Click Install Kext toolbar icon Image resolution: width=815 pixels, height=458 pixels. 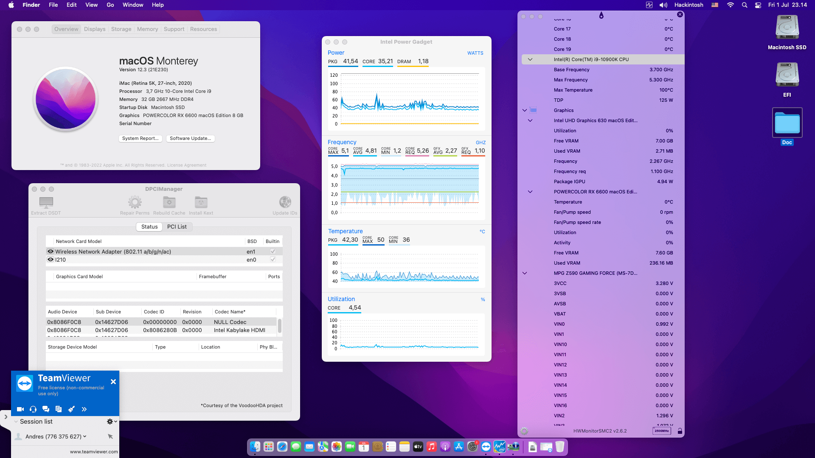click(x=201, y=202)
